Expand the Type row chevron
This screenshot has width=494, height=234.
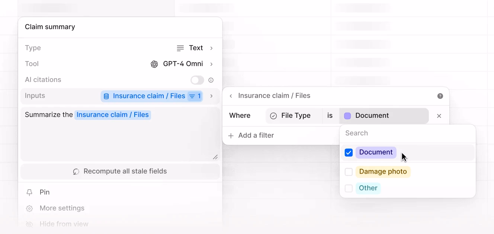[x=211, y=48]
